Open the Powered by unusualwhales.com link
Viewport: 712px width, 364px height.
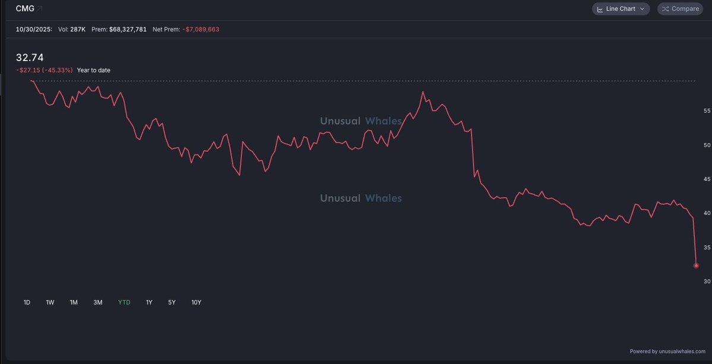667,351
